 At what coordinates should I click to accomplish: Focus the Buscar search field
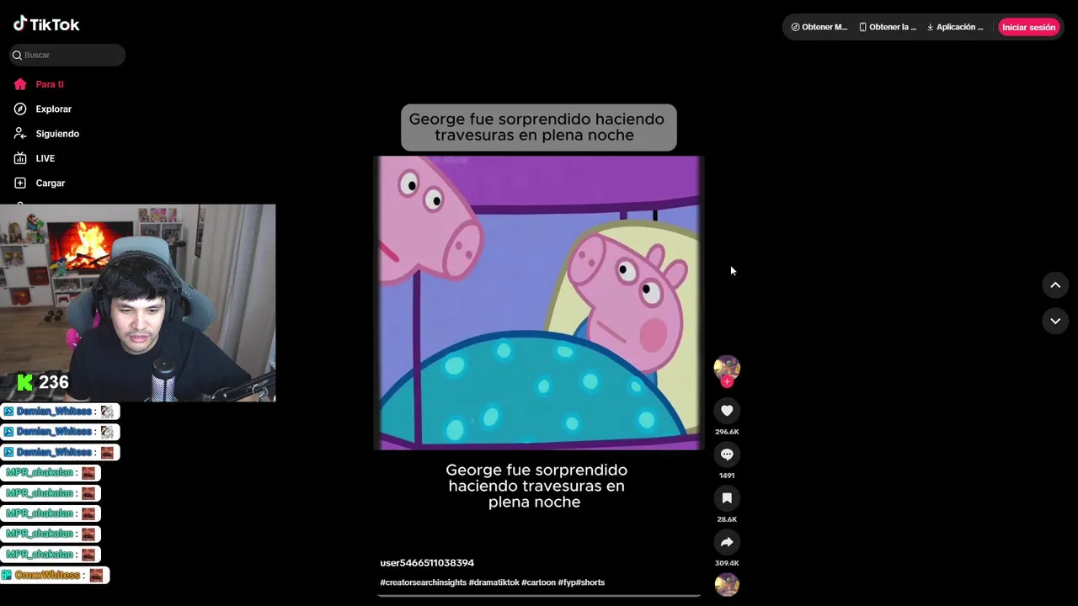point(67,55)
